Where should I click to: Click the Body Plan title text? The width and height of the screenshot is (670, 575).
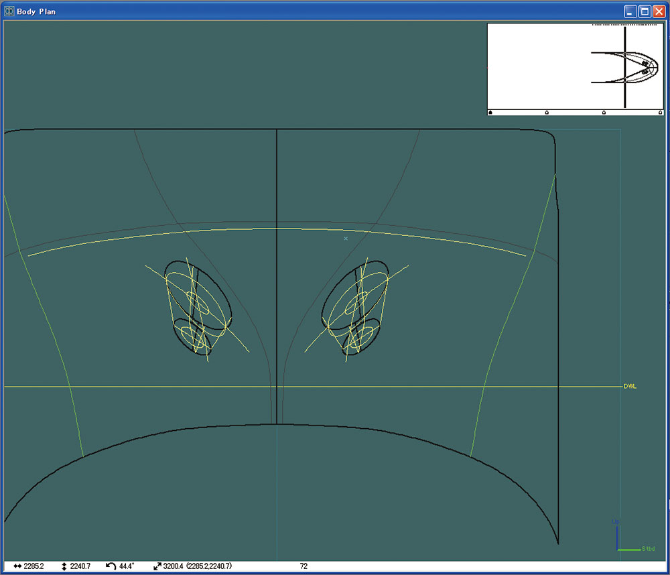tap(36, 11)
